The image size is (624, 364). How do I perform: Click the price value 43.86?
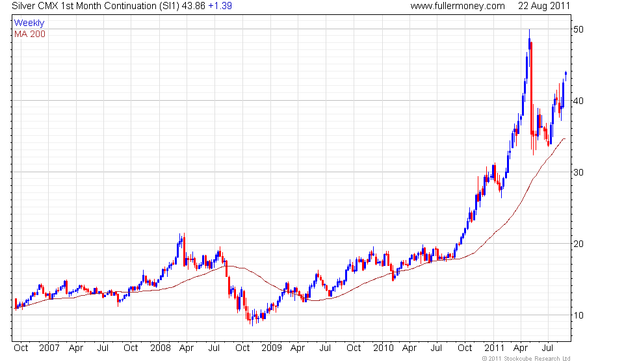[194, 6]
